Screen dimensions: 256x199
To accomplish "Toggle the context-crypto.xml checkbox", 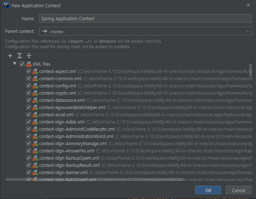I will [x=28, y=93].
